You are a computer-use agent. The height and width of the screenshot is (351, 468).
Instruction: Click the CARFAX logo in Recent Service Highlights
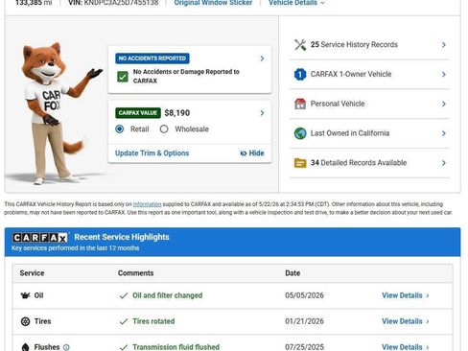tap(40, 238)
